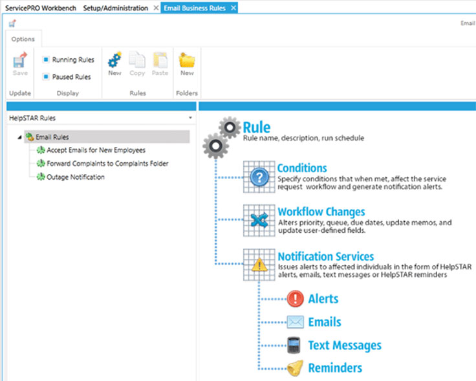Open the HelpSTAR Rules dropdown

[x=189, y=118]
